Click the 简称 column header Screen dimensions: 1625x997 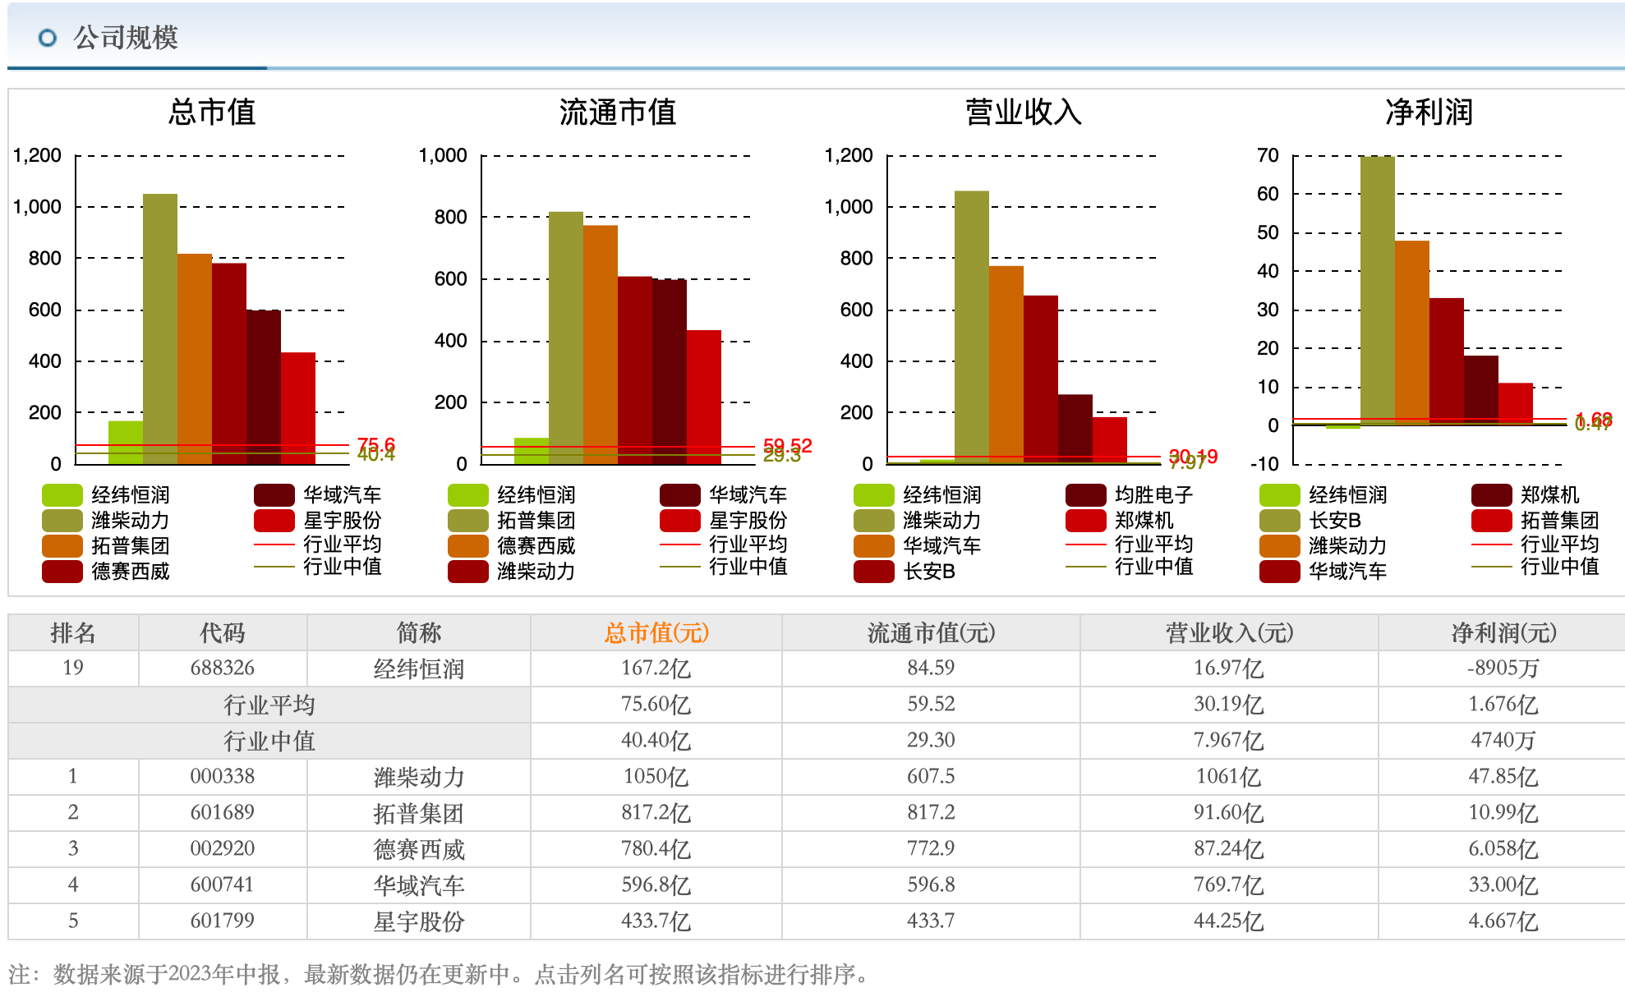pyautogui.click(x=419, y=632)
